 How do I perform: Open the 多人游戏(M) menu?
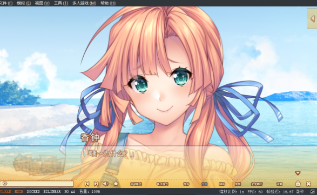(84, 3)
